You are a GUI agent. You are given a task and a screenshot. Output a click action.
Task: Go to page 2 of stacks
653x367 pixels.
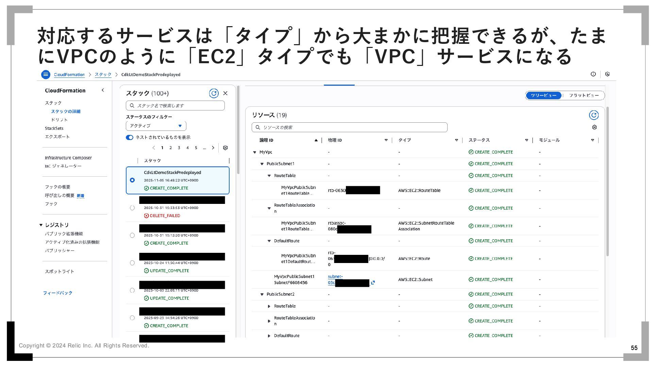tap(170, 148)
